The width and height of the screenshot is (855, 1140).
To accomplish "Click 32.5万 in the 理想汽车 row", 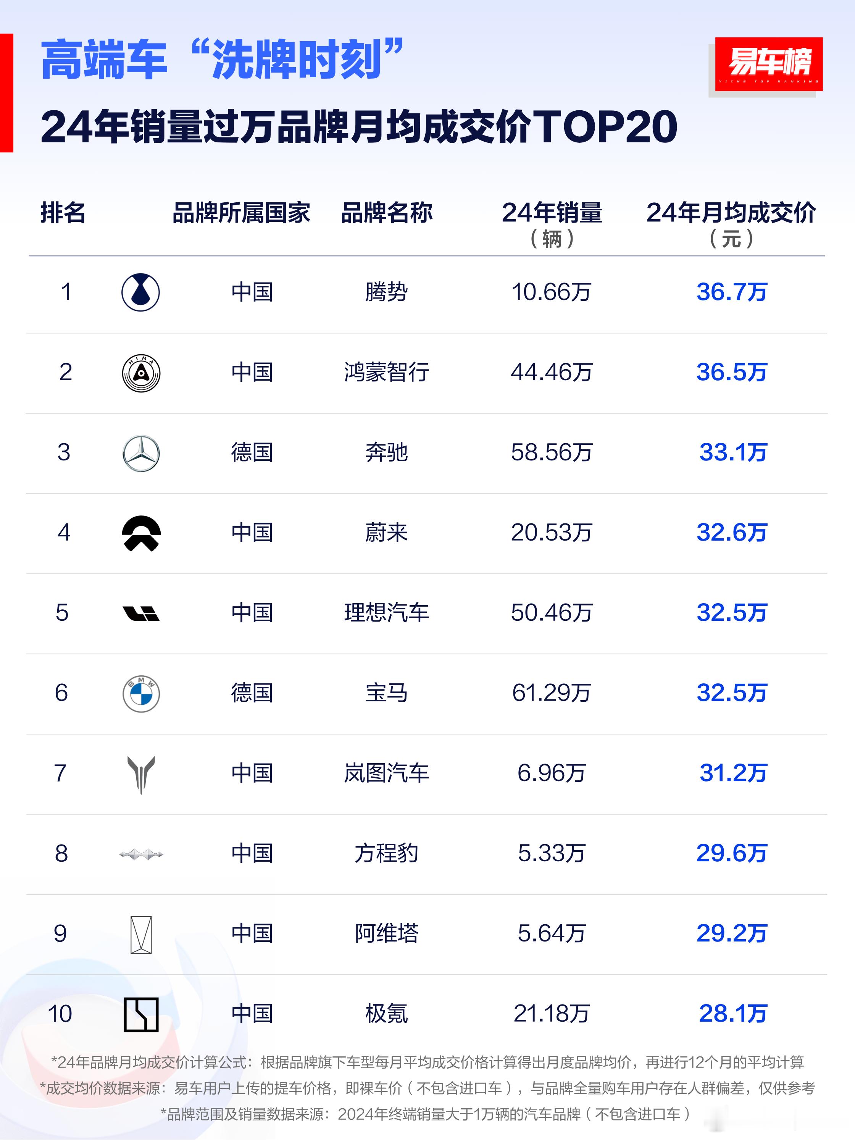I will 732,613.
